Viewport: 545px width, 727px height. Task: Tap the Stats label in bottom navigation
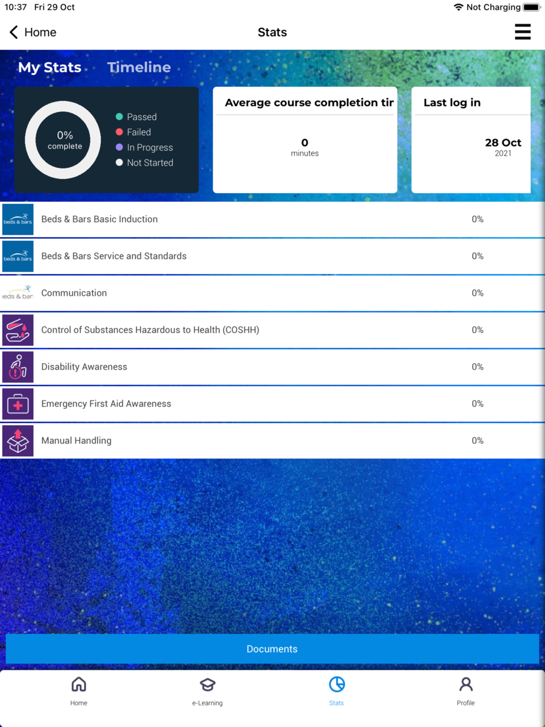click(336, 703)
